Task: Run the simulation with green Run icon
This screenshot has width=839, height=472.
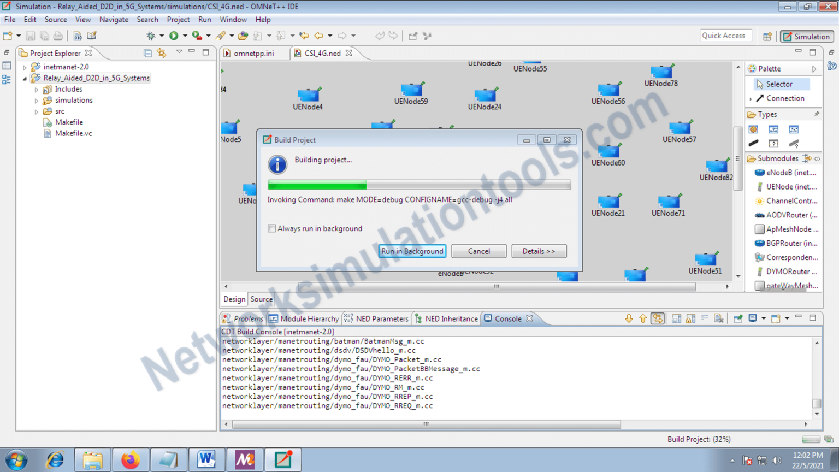Action: [174, 36]
